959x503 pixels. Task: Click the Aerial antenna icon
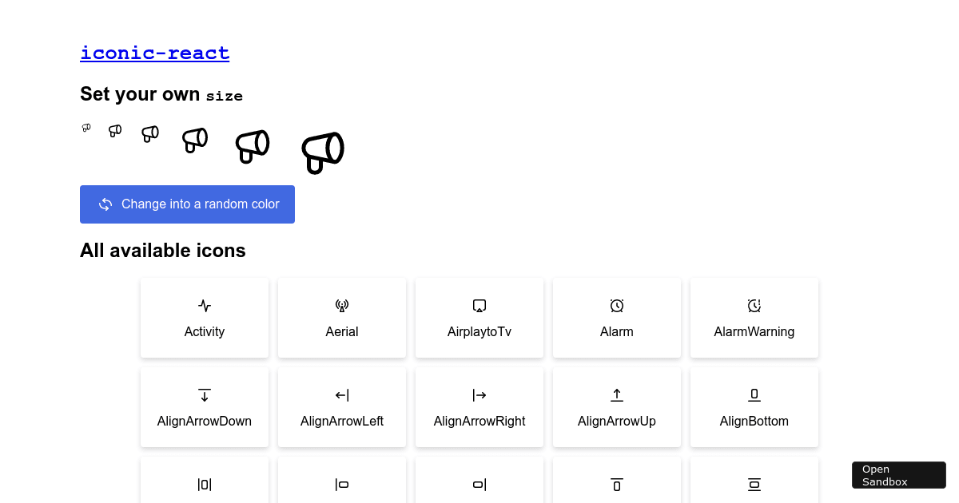(342, 306)
